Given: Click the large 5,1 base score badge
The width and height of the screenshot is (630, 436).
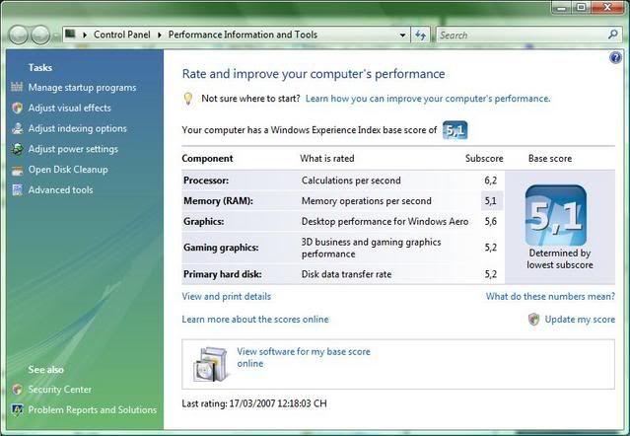Looking at the screenshot, I should [x=556, y=215].
